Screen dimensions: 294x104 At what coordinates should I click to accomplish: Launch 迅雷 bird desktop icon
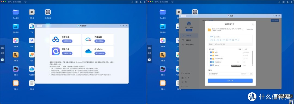[32, 41]
